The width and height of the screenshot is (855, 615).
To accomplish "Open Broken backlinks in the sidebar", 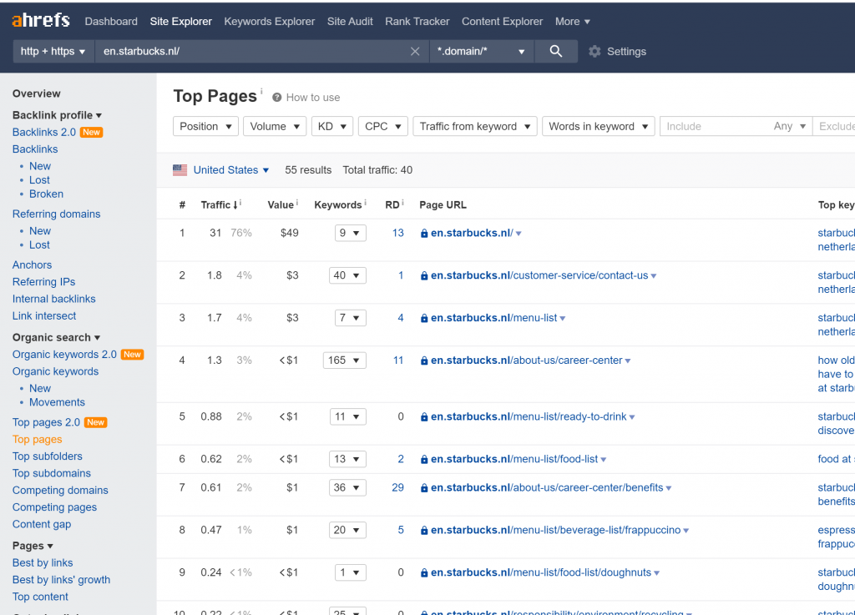I will coord(47,194).
